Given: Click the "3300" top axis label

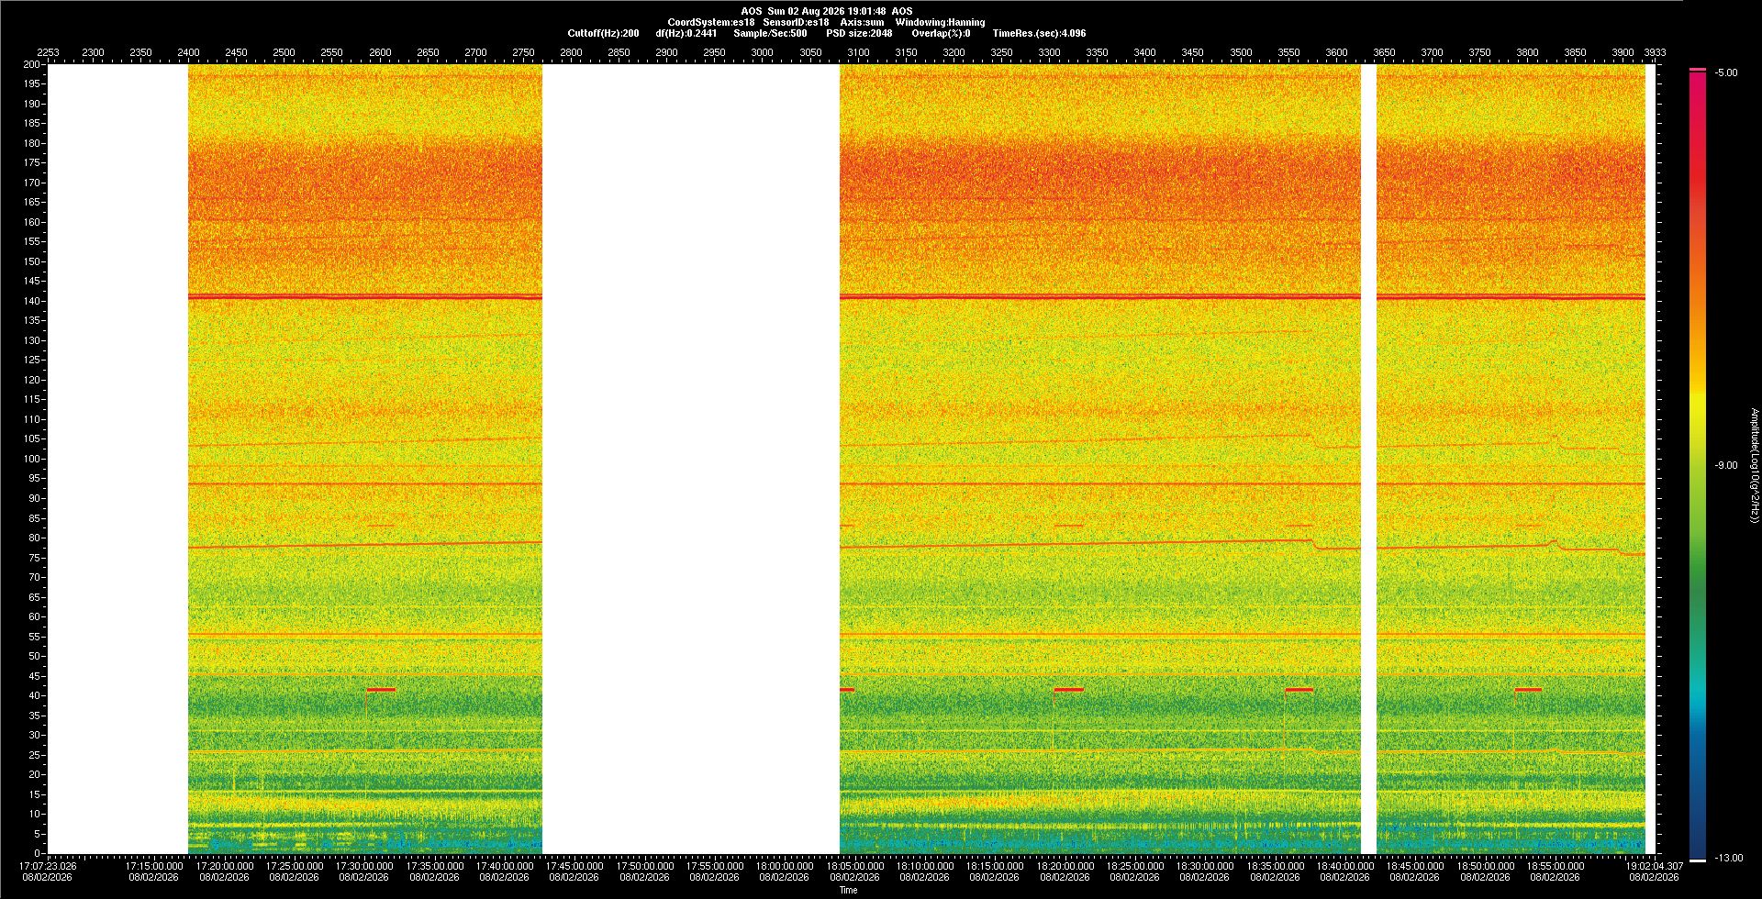Looking at the screenshot, I should [x=1049, y=52].
